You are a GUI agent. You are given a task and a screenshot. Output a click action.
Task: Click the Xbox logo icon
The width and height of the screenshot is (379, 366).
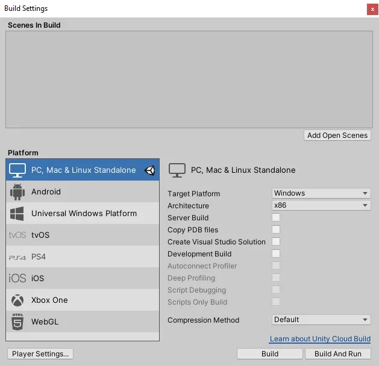click(x=17, y=300)
